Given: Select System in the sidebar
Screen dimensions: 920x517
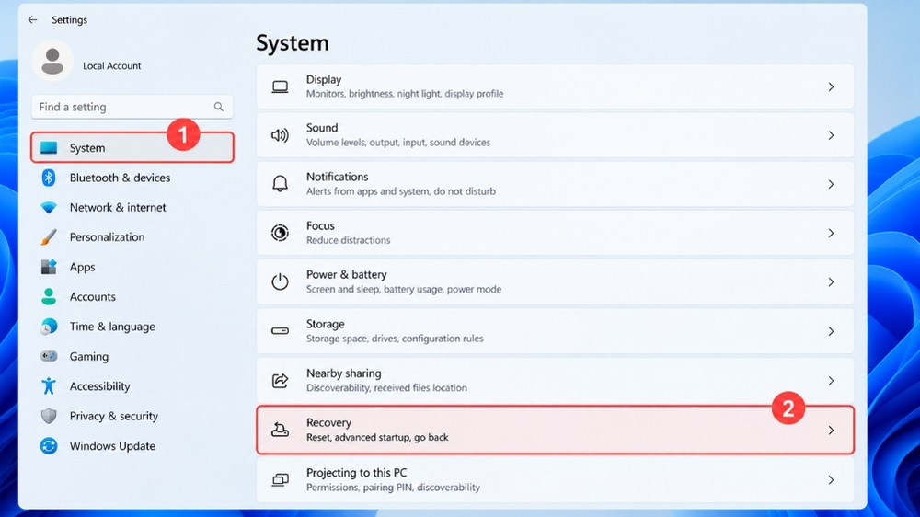Looking at the screenshot, I should [x=132, y=147].
